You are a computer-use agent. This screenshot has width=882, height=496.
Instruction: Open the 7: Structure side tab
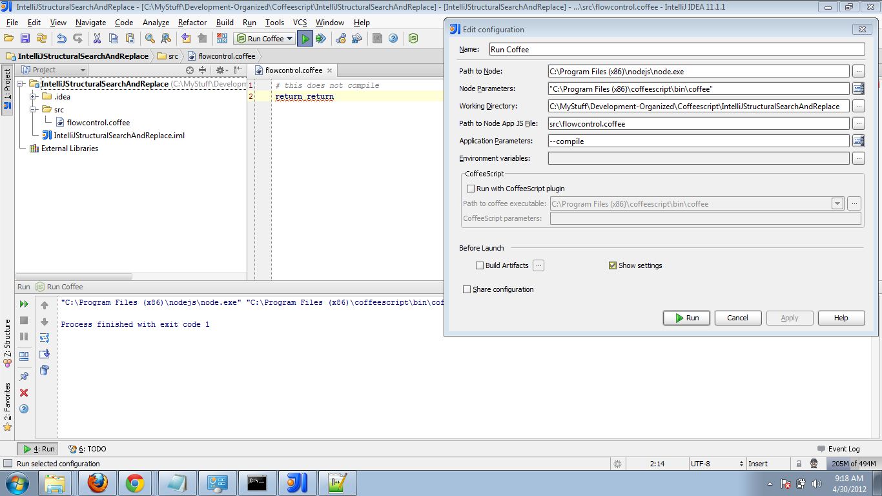(8, 344)
